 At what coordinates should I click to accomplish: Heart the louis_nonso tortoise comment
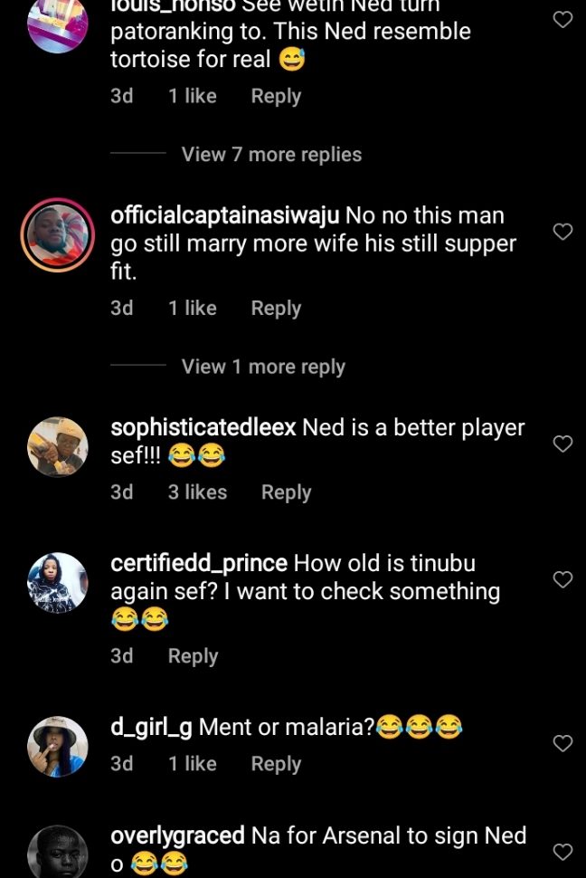(x=562, y=19)
